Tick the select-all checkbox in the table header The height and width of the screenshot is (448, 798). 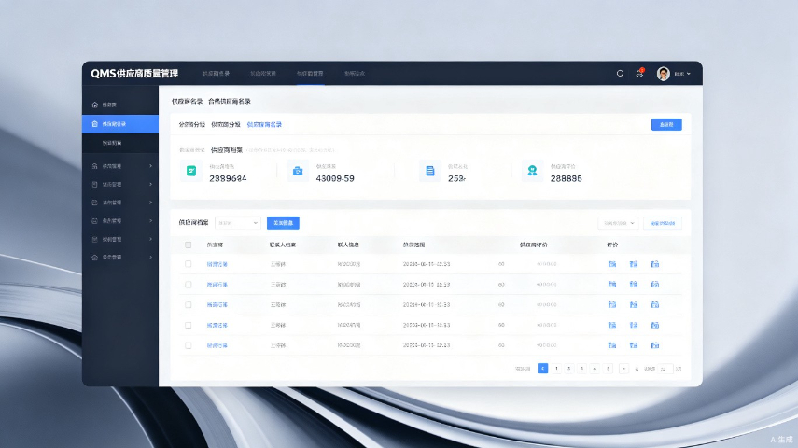189,245
